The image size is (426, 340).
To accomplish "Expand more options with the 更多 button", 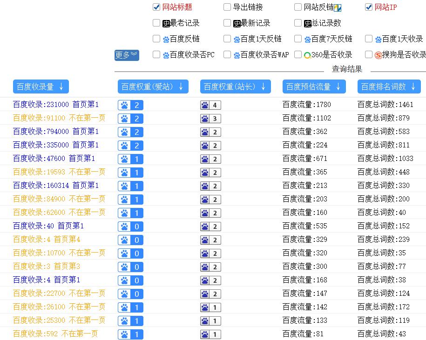I will 127,55.
